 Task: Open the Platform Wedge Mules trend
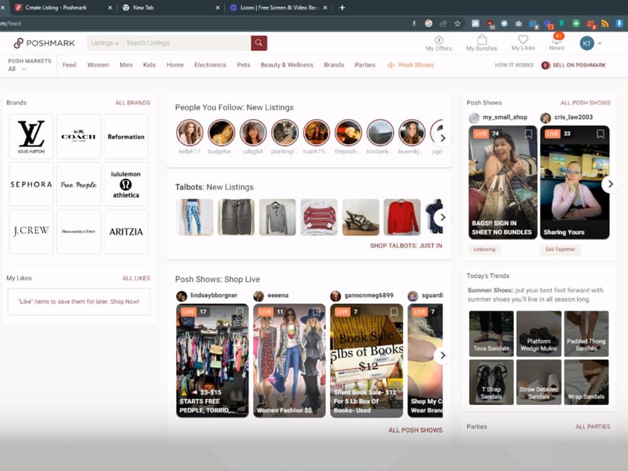pos(539,333)
